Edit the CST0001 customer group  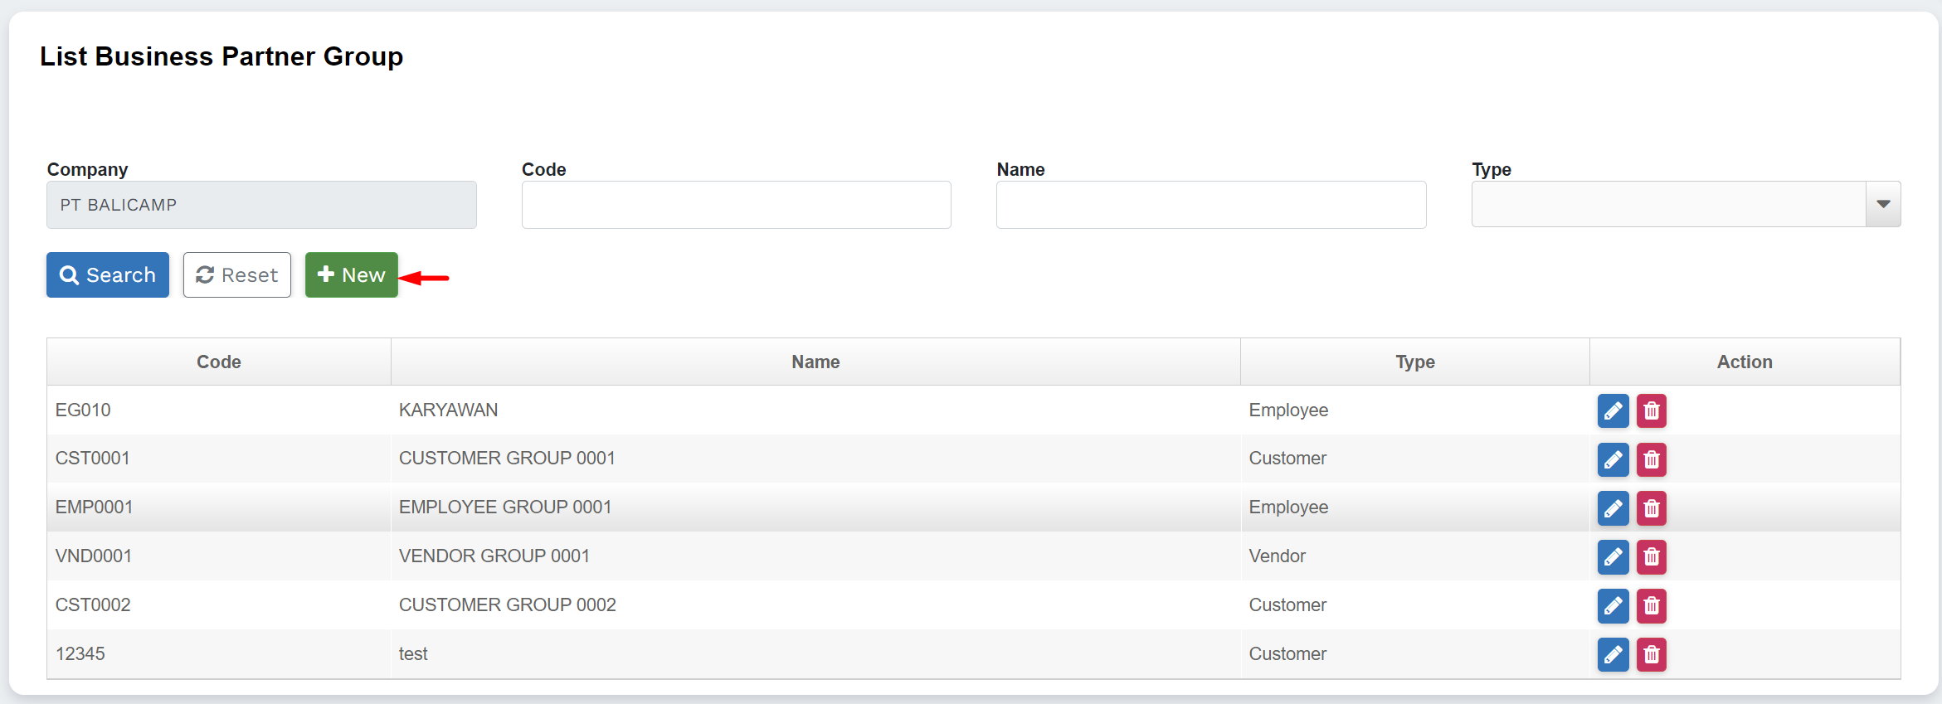(1613, 459)
